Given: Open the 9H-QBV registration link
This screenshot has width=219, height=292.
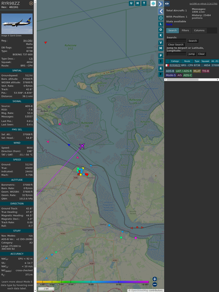Looking at the screenshot, I should tap(28, 41).
